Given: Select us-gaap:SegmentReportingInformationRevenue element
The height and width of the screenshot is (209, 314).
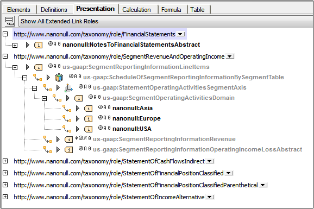Looking at the screenshot, I should [x=164, y=139].
